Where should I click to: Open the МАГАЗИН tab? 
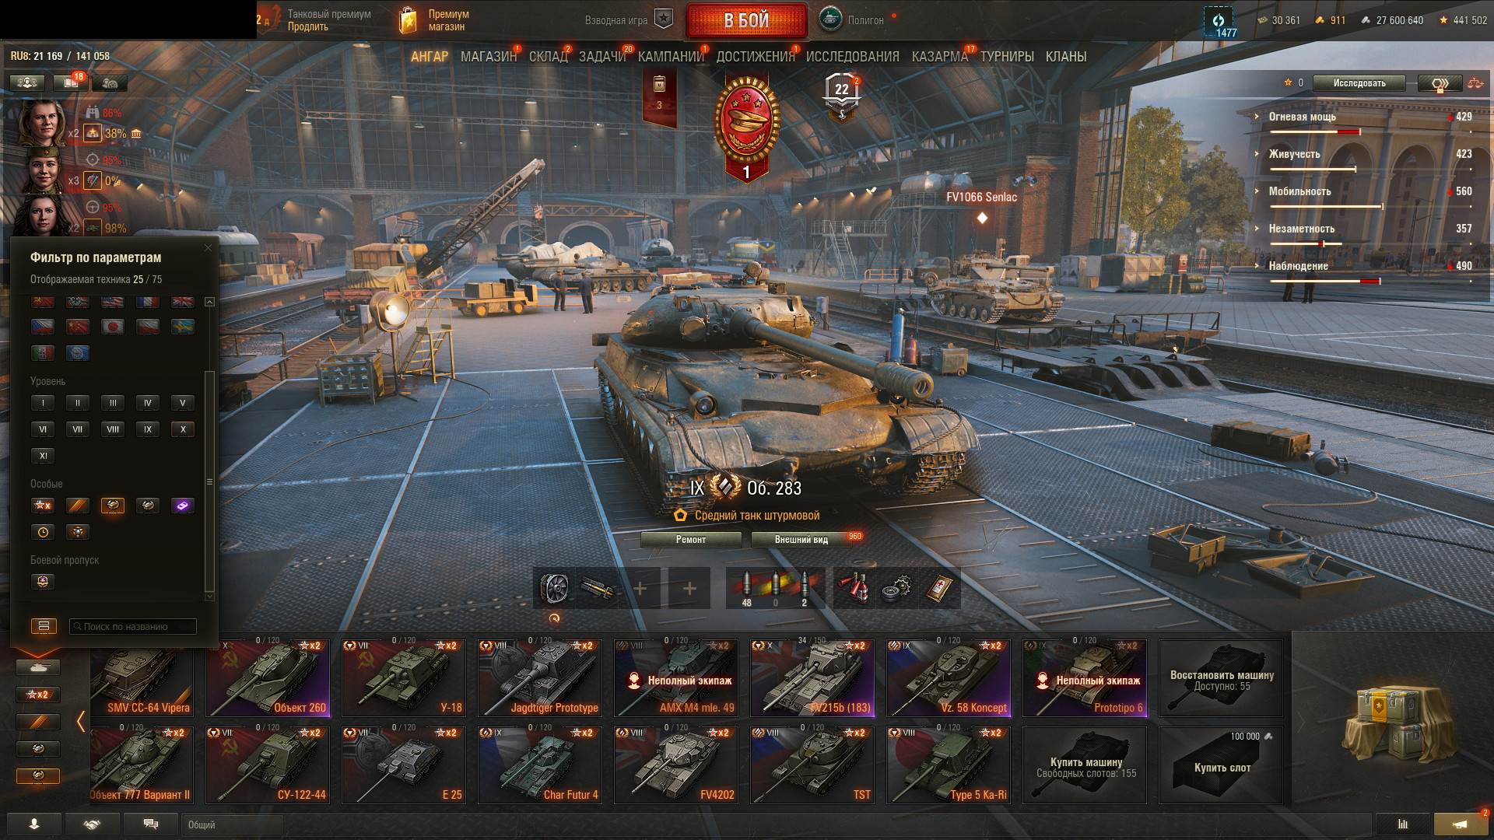click(489, 57)
